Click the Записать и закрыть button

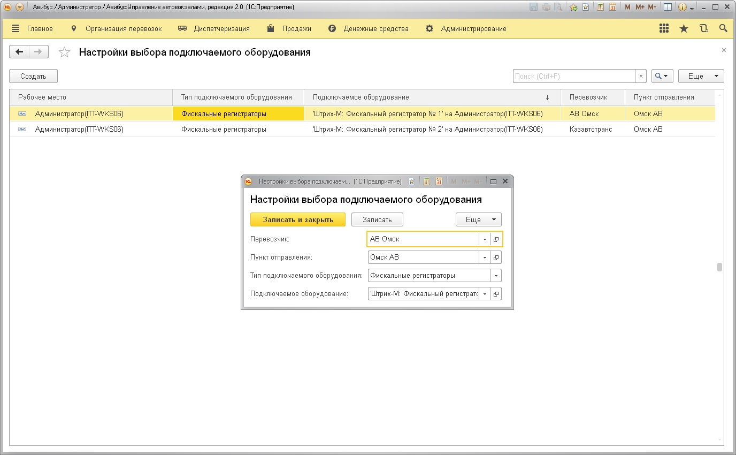298,219
